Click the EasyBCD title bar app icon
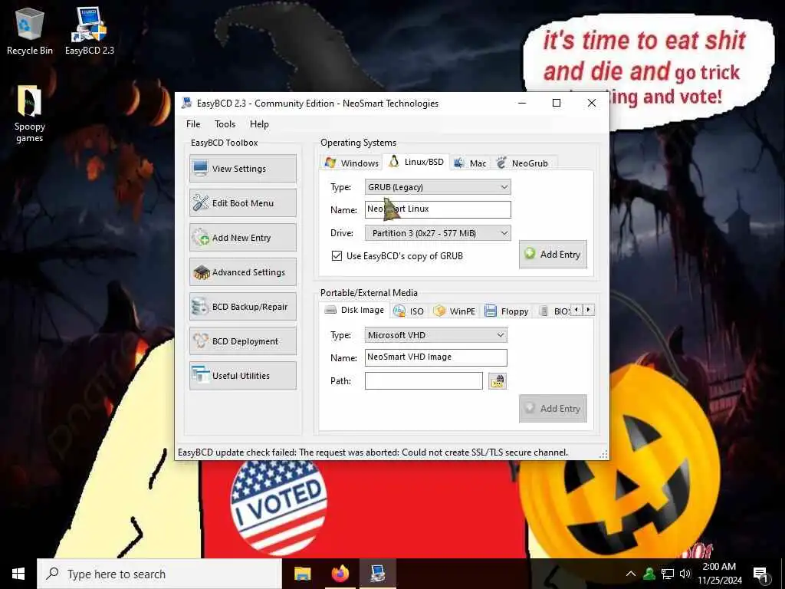This screenshot has width=785, height=589. [186, 104]
